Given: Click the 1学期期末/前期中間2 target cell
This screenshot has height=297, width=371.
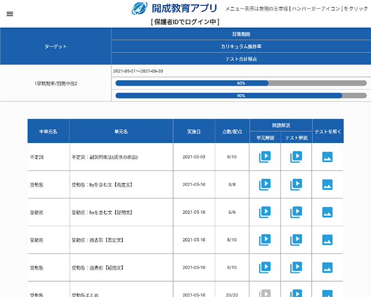Looking at the screenshot, I should coord(55,83).
